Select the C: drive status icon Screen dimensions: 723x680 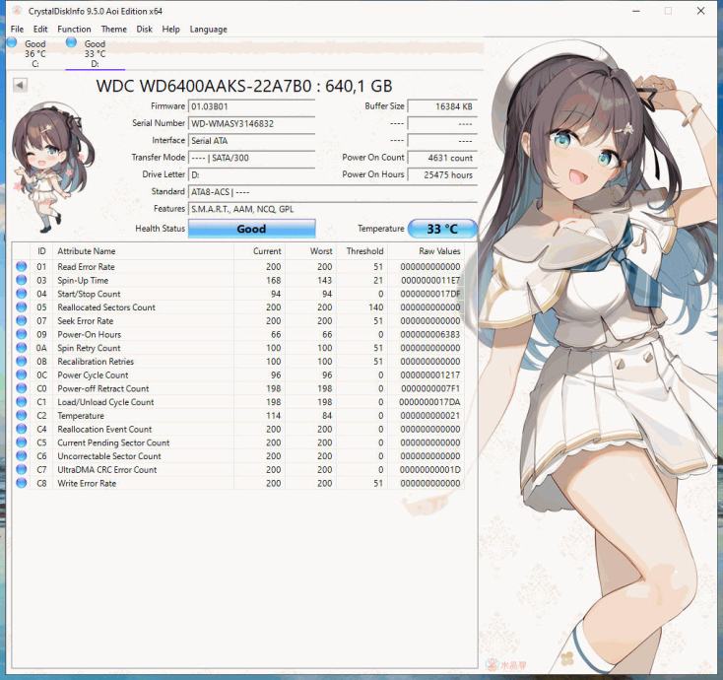12,42
